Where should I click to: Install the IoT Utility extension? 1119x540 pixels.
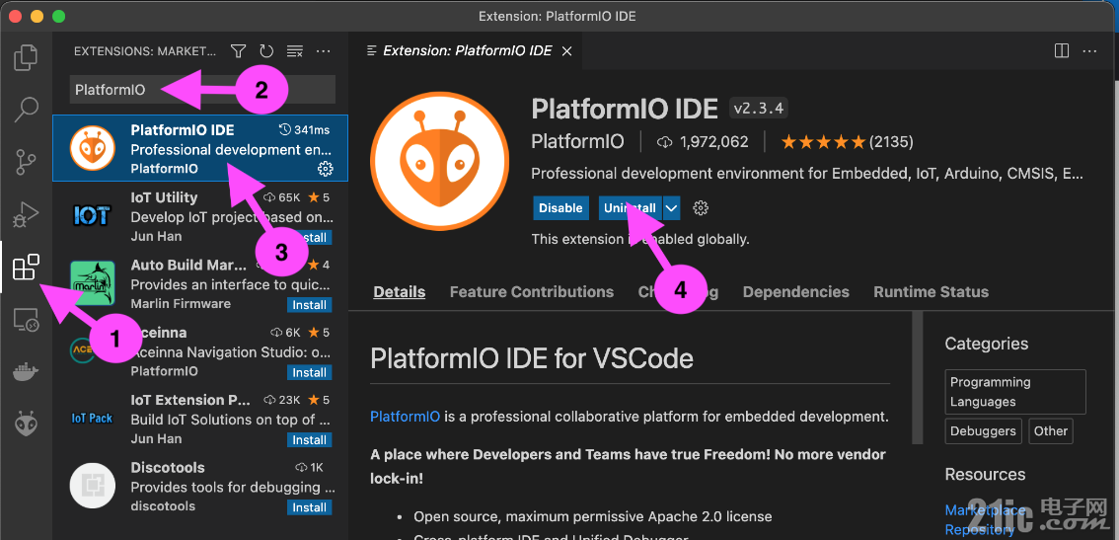[310, 237]
